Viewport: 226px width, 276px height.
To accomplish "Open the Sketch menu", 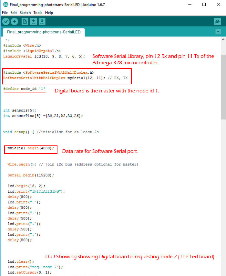I will (x=25, y=13).
